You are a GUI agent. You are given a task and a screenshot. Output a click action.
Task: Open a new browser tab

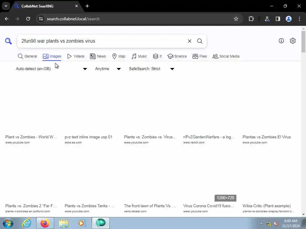point(87,6)
